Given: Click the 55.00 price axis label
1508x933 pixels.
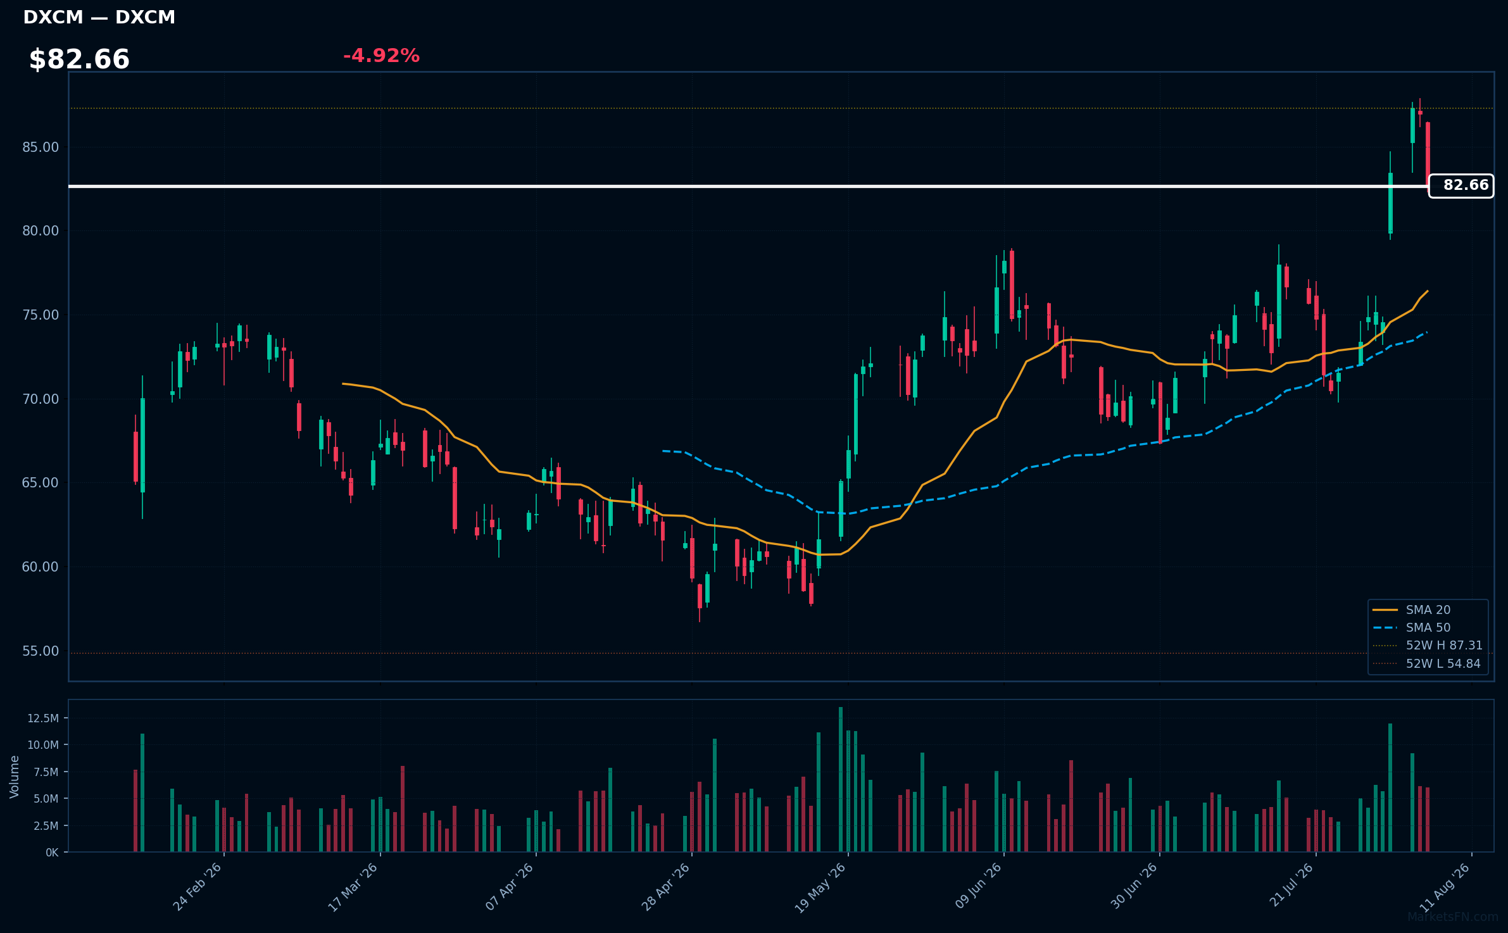Looking at the screenshot, I should tap(41, 651).
